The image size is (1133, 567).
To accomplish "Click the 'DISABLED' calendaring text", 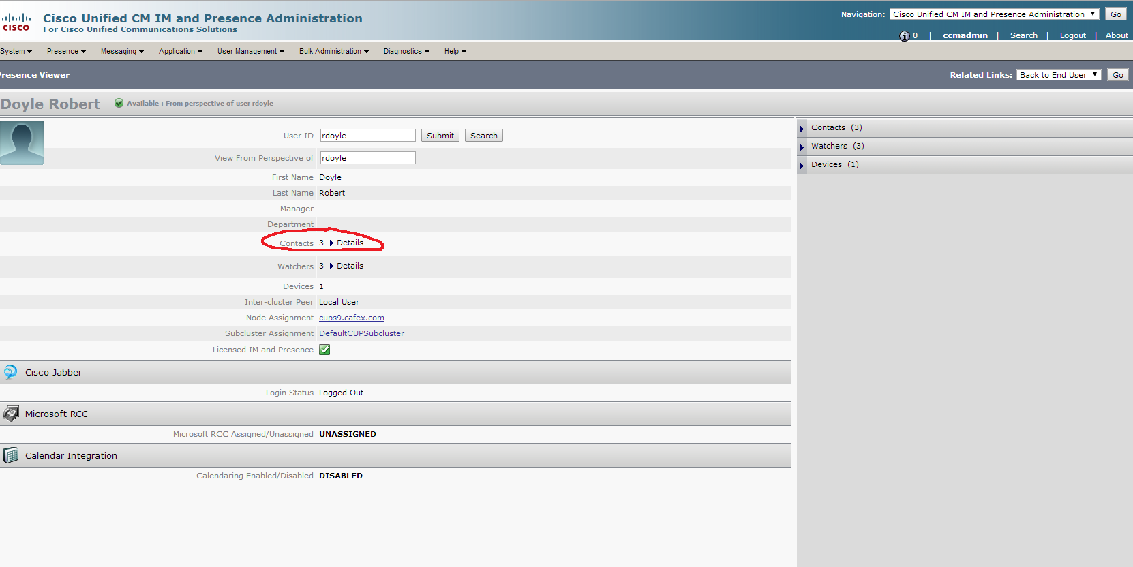I will pyautogui.click(x=341, y=476).
